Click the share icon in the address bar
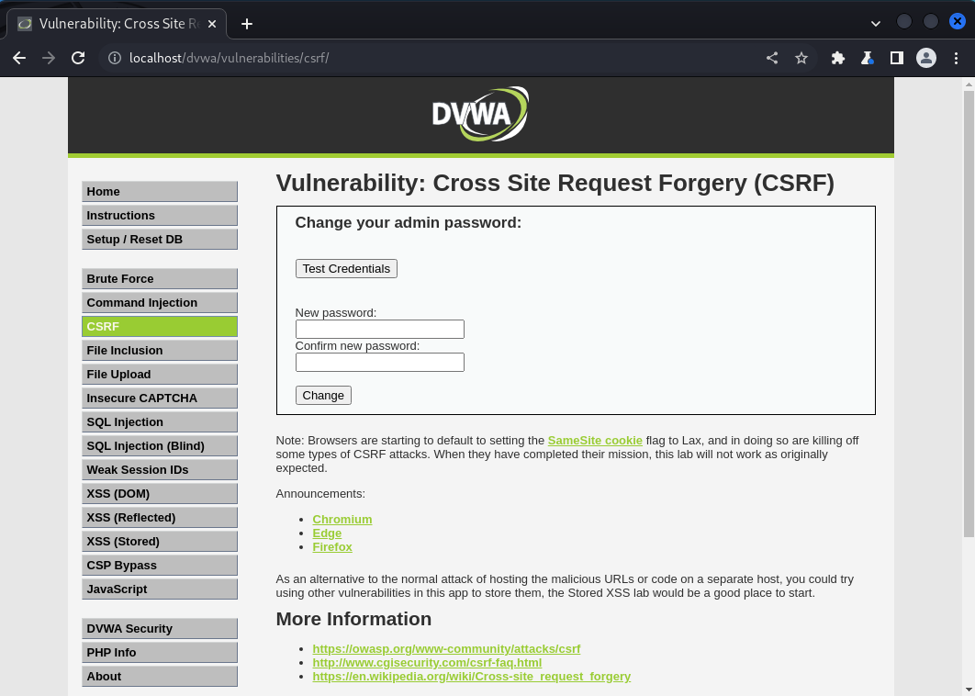Image resolution: width=975 pixels, height=696 pixels. 772,57
